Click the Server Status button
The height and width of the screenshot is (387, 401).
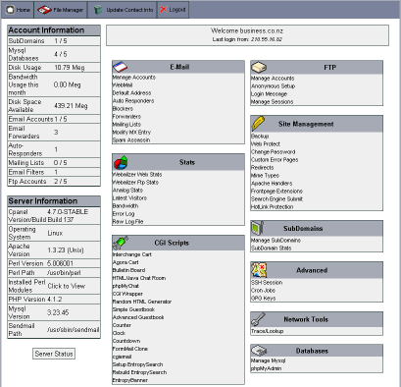click(x=54, y=354)
